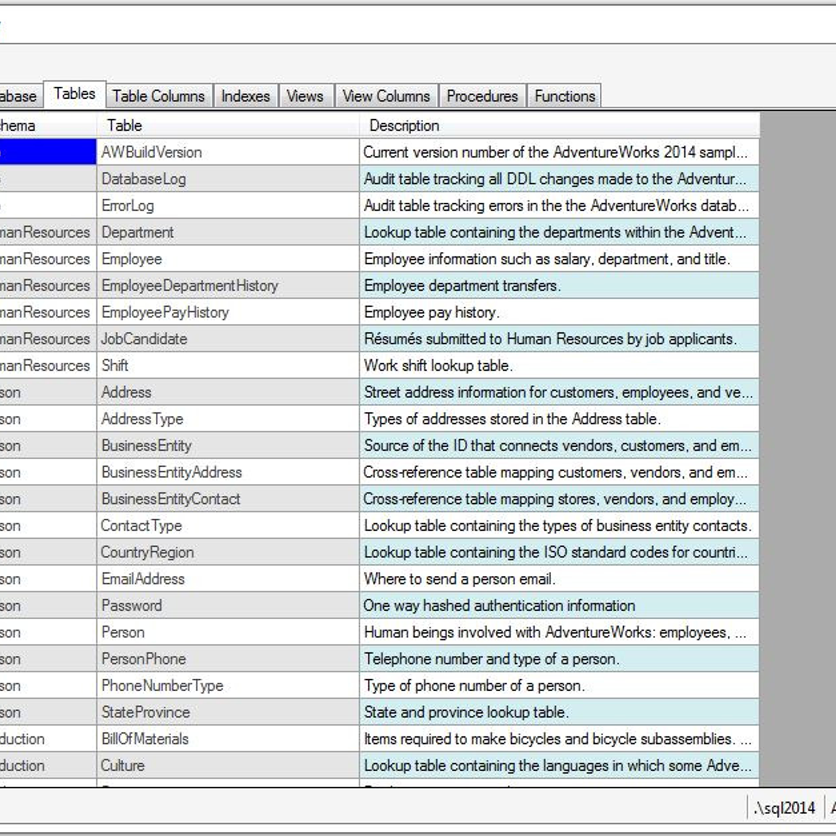
Task: Click the 'Lookup table containing the ISO' description
Action: [x=559, y=552]
